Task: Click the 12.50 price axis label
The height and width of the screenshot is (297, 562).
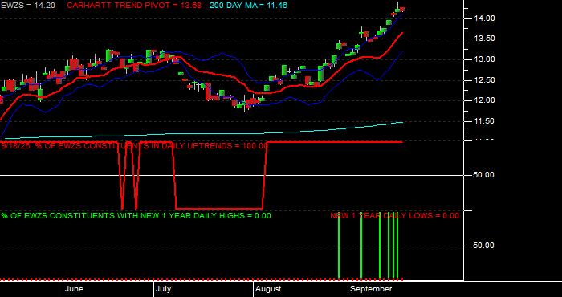Action: [484, 80]
